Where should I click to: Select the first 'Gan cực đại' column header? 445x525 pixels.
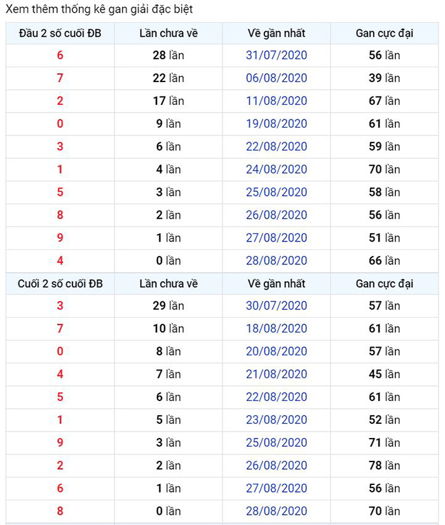coord(385,34)
